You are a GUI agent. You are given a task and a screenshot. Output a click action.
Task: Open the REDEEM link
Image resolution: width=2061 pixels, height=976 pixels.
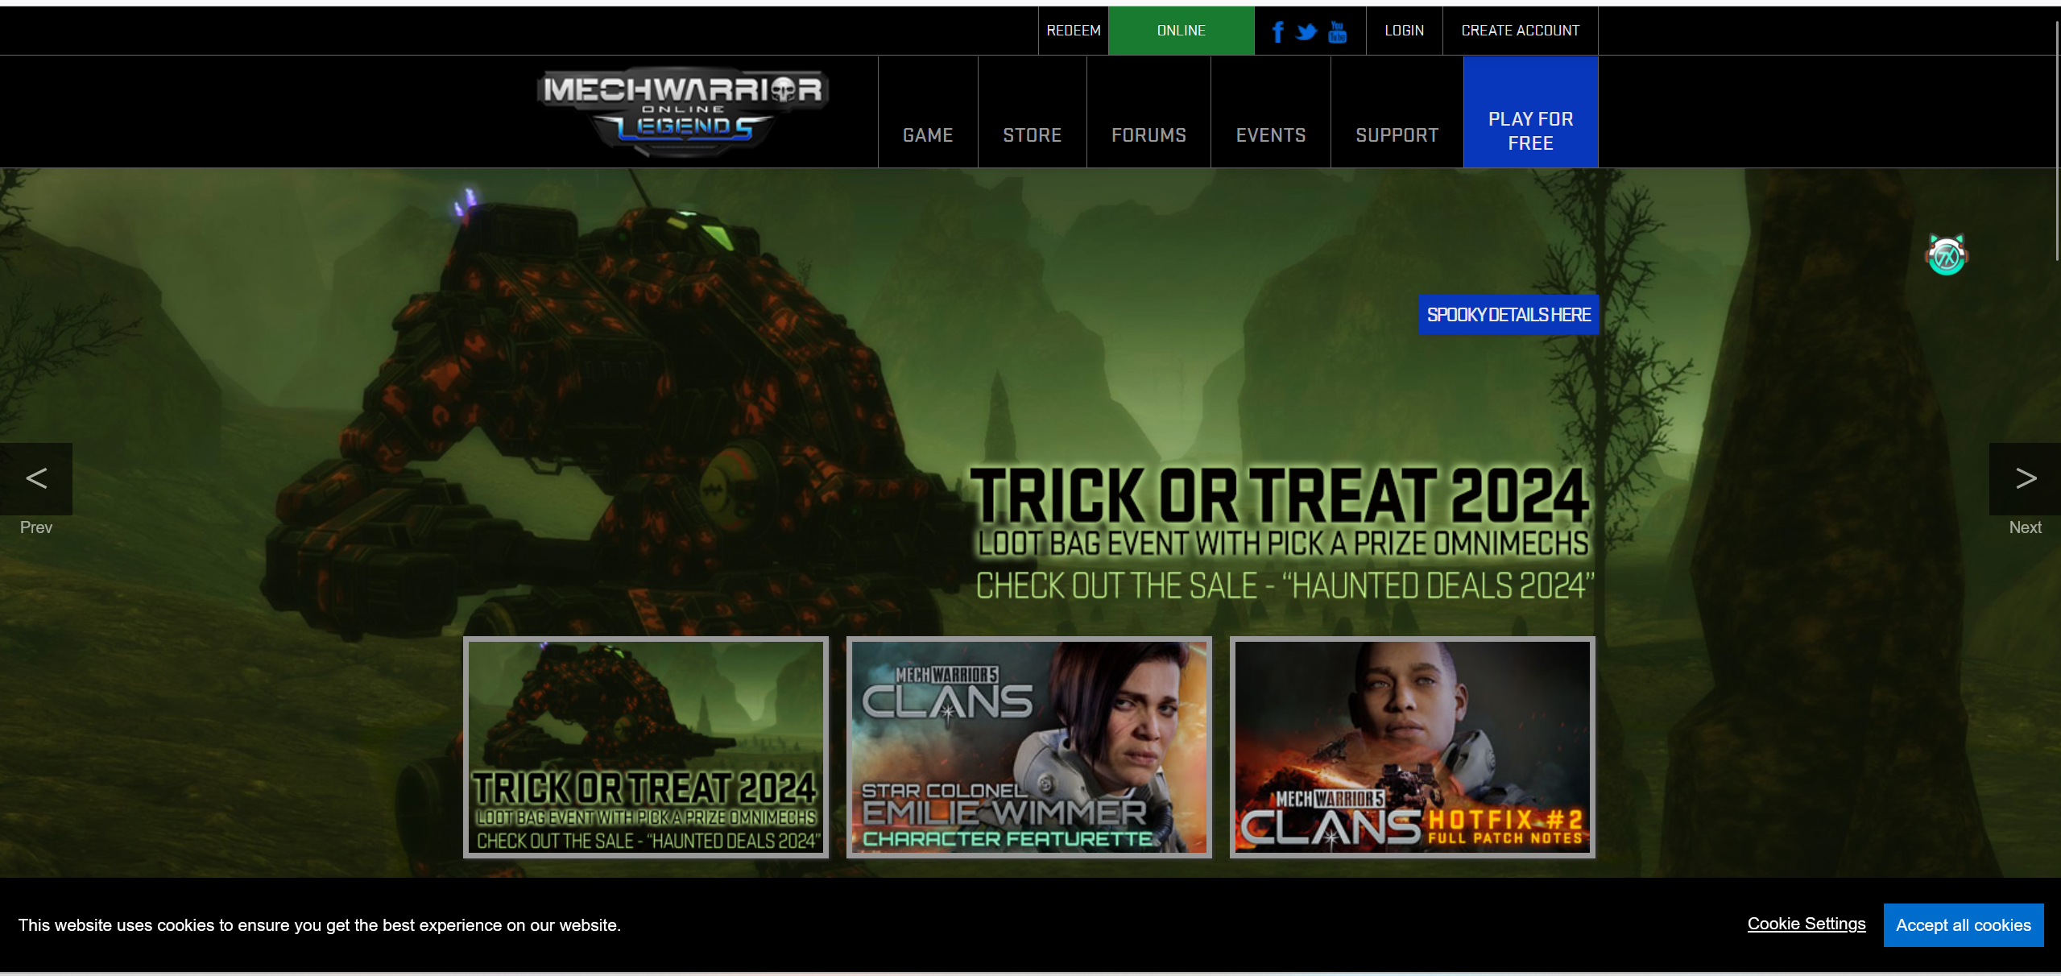[1074, 31]
